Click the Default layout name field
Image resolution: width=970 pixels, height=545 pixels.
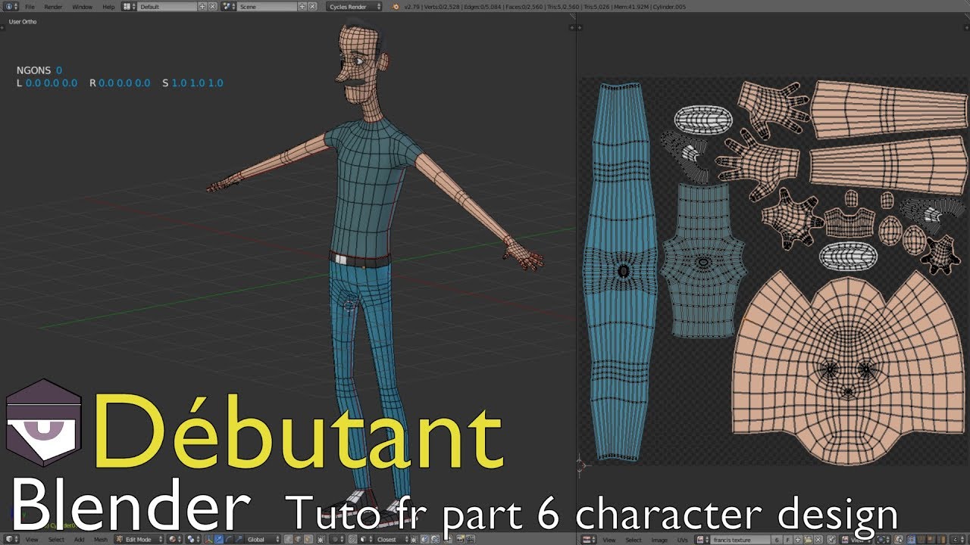tap(167, 7)
